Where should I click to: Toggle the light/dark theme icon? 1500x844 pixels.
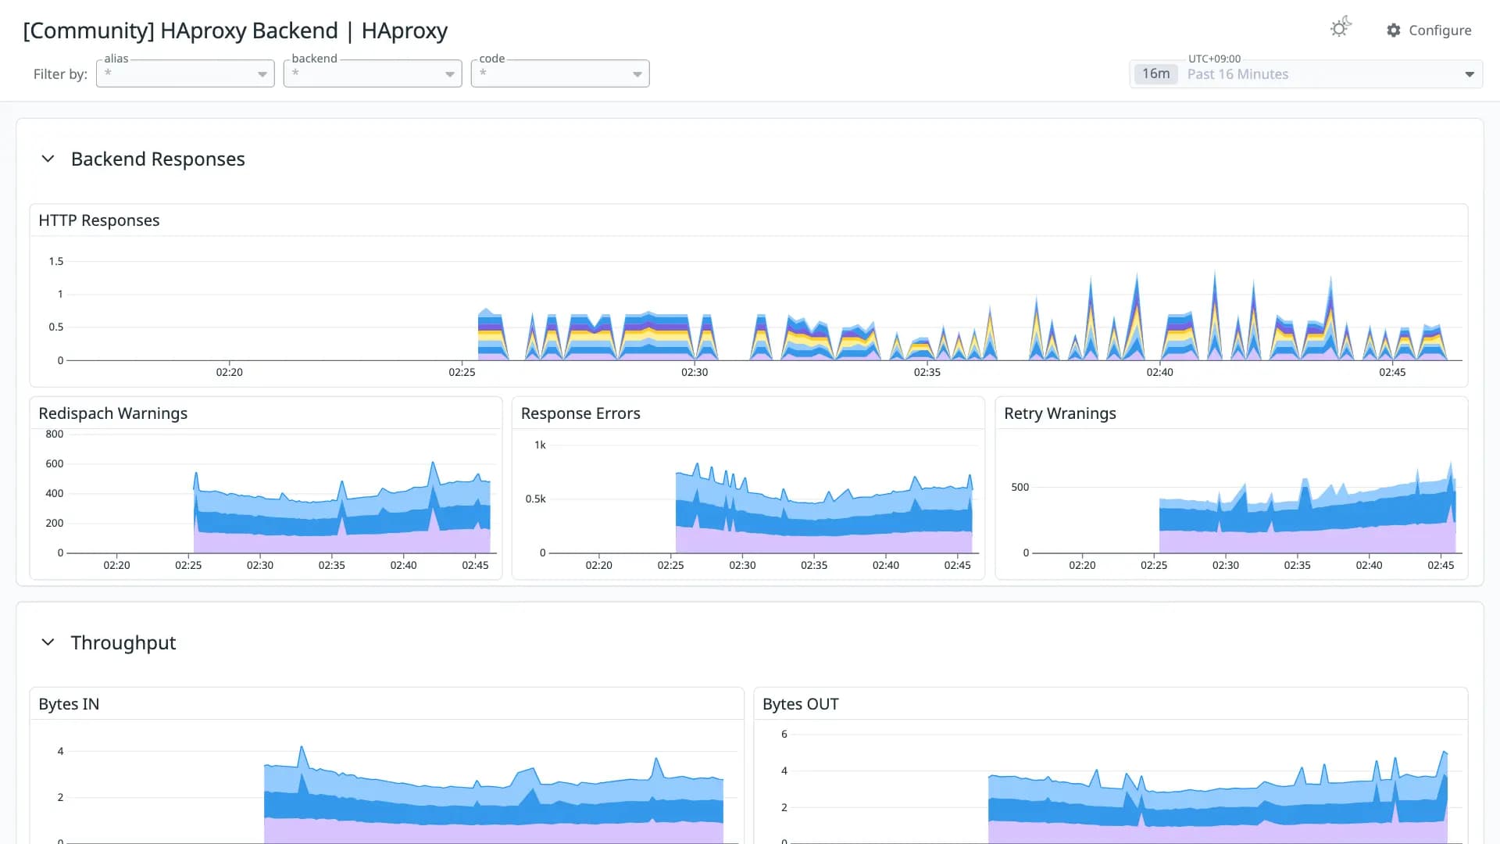[x=1341, y=28]
